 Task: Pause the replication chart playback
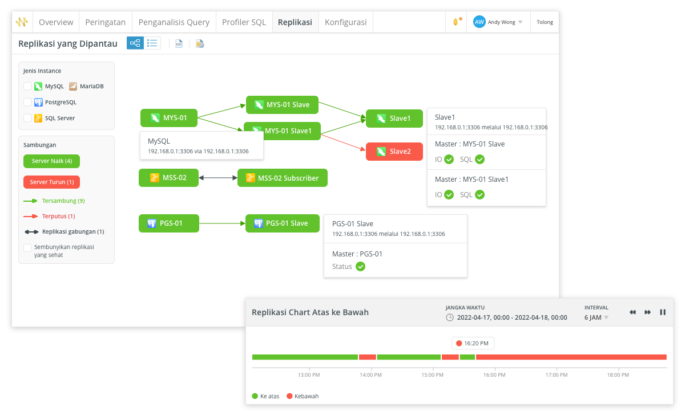point(663,312)
